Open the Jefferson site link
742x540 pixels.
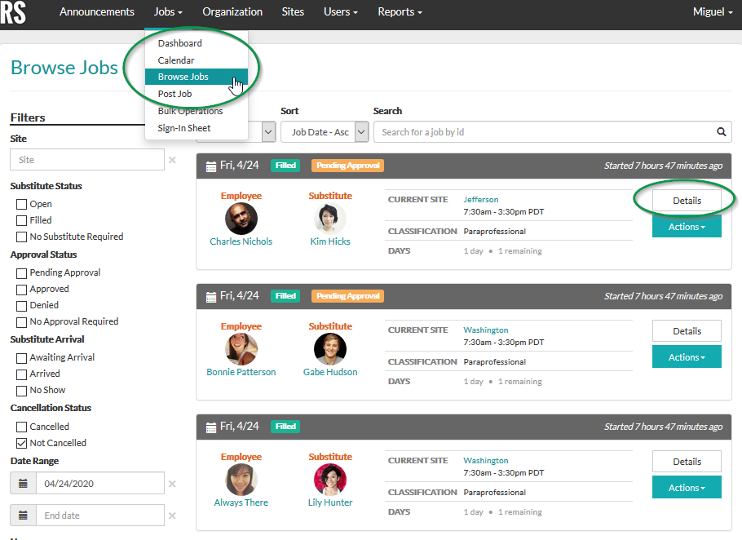point(480,198)
